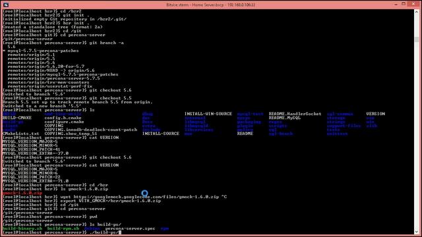422x237 pixels.
Task: Click 'remotes/origin/mysql-5.7.5-percona-patches' line
Action: [63, 74]
